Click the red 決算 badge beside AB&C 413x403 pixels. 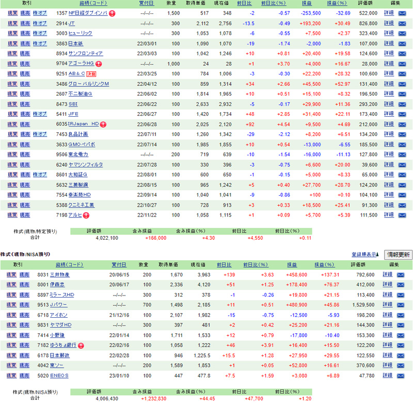tap(91, 74)
